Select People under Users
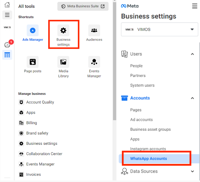 136,66
